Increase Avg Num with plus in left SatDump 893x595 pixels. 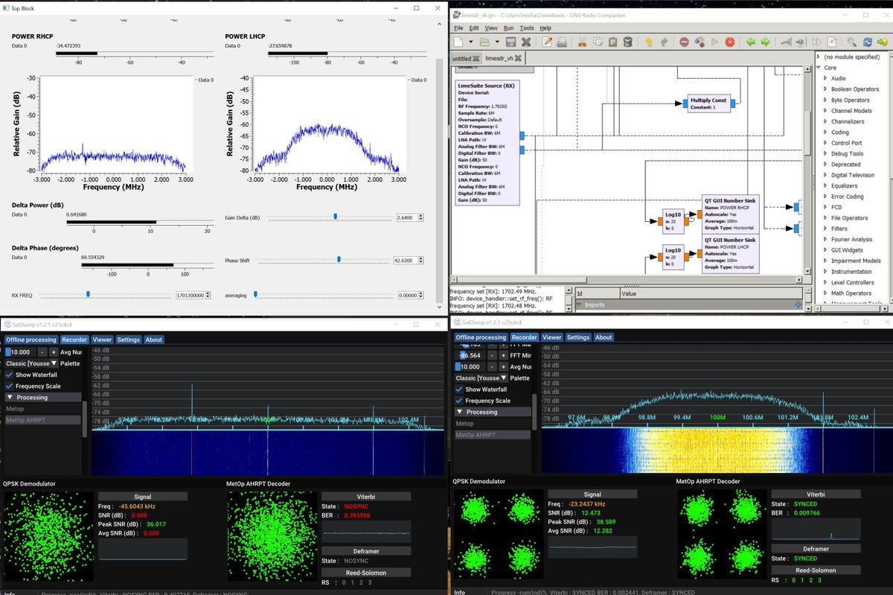tap(54, 352)
